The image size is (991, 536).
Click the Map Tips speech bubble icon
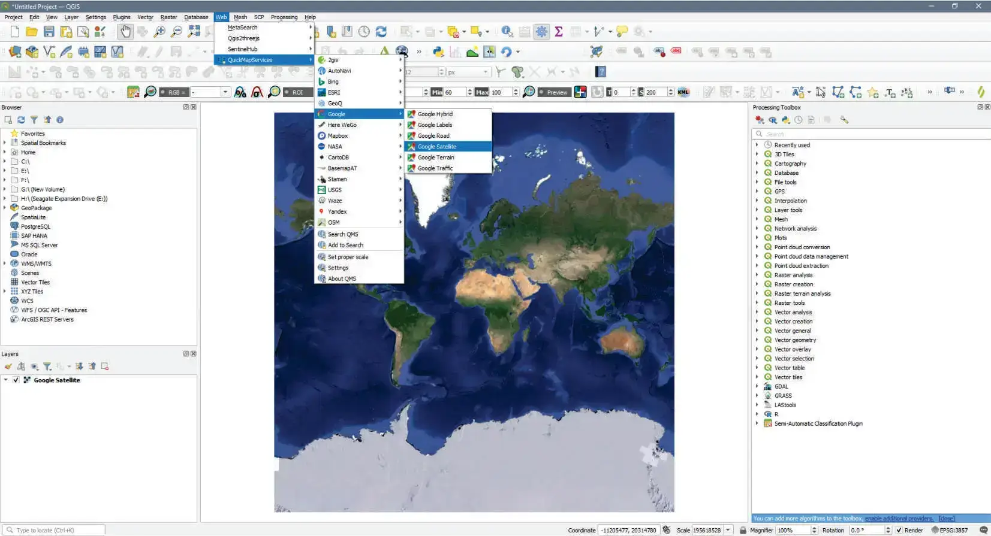[x=622, y=32]
